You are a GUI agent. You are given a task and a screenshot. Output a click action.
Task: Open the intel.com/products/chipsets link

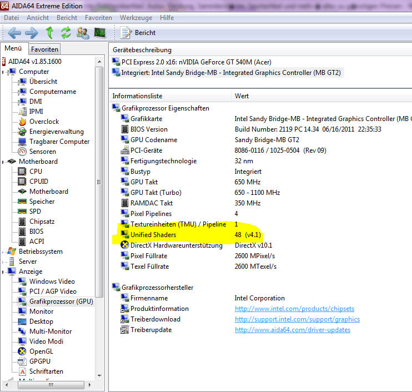(x=294, y=309)
